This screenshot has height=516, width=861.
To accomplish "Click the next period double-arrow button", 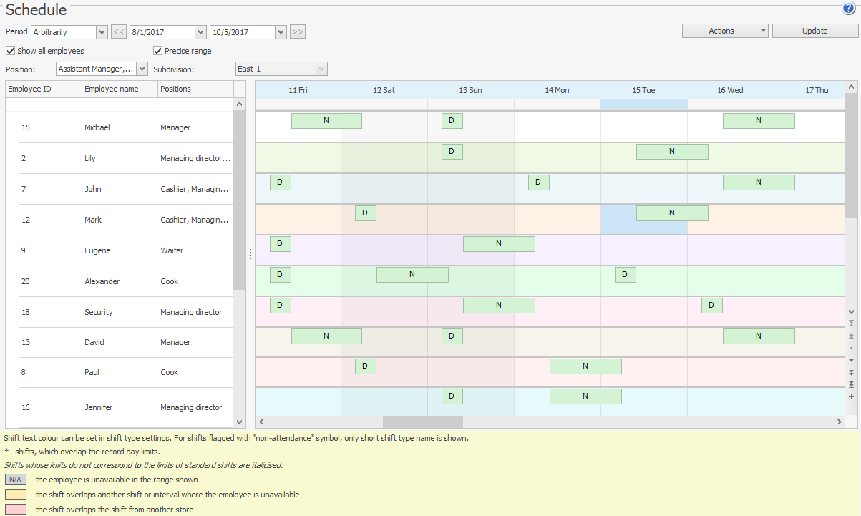I will [298, 31].
